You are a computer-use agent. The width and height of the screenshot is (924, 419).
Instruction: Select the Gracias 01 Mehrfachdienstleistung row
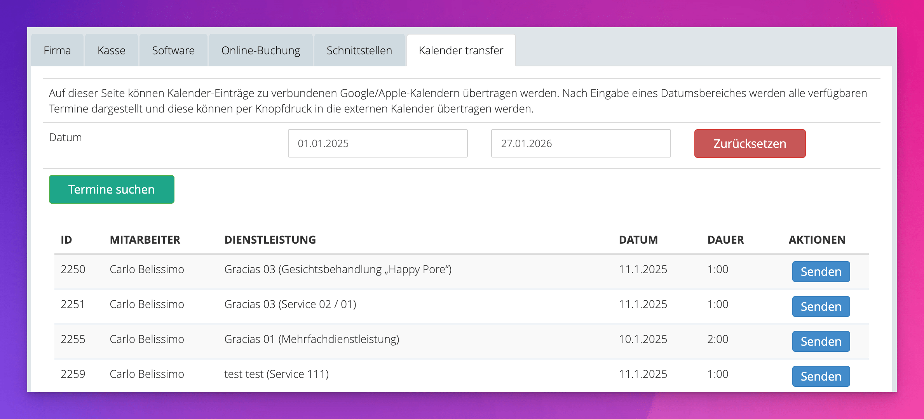pos(312,339)
